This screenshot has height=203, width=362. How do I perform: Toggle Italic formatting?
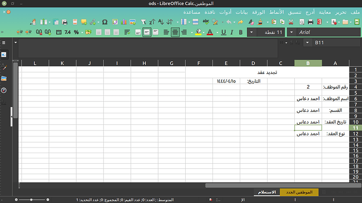(232, 32)
